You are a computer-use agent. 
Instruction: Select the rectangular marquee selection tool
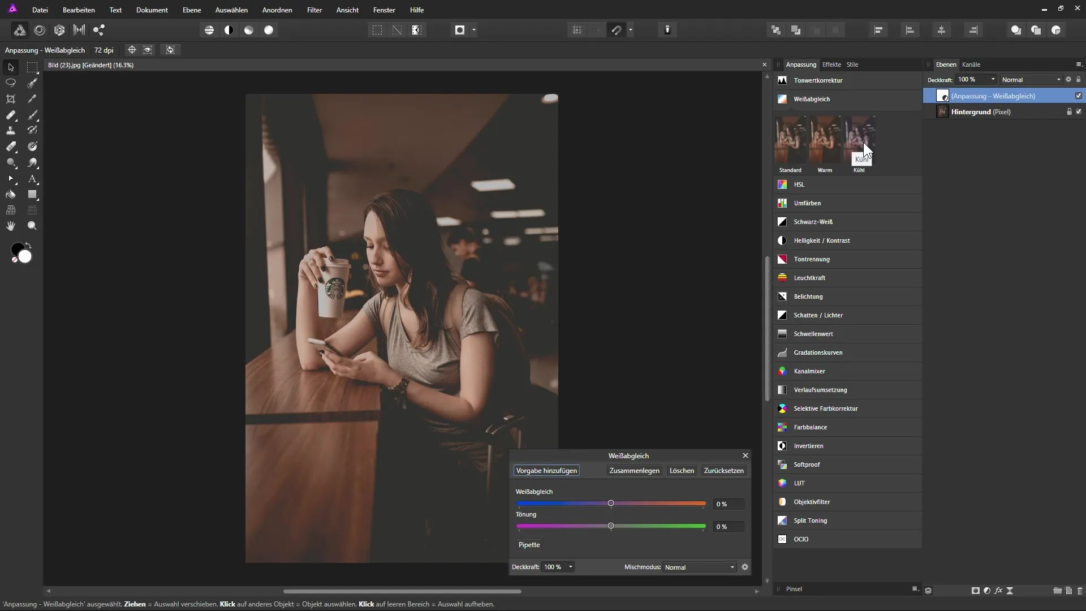32,67
